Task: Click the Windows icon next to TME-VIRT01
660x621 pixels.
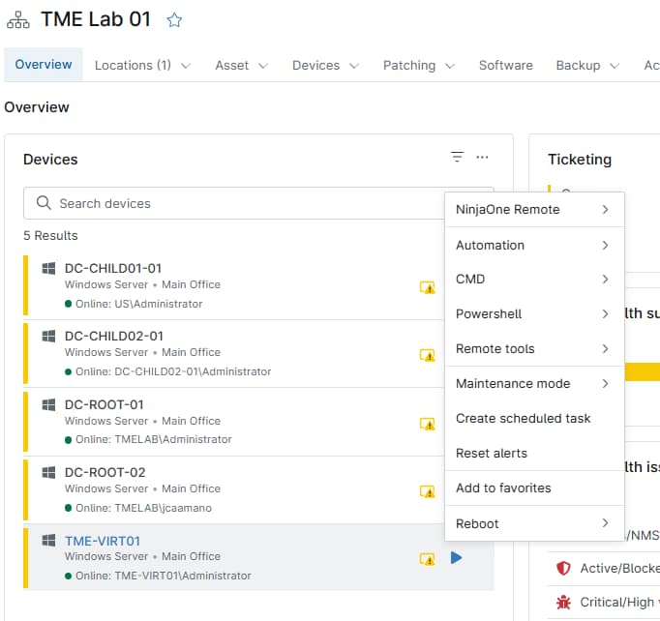Action: click(x=48, y=541)
